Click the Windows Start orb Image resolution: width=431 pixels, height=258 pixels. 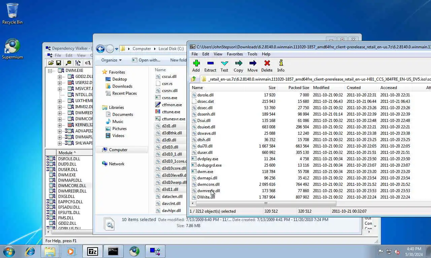point(9,251)
